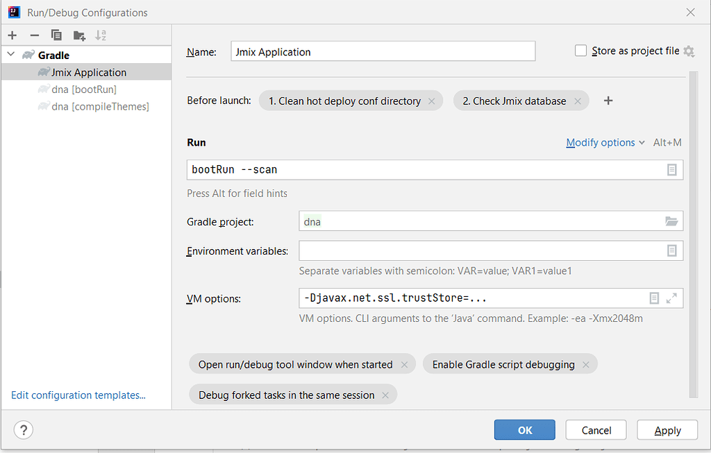Collapse the Gradle tree node
This screenshot has width=711, height=453.
point(10,54)
